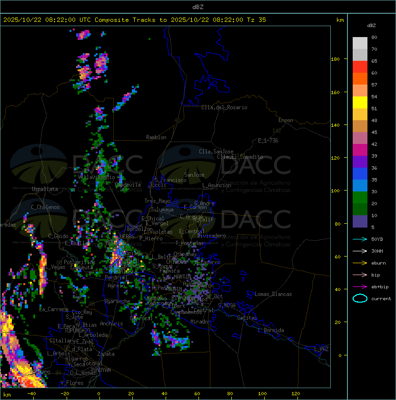Click the 'Capdevila' map label
This screenshot has width=396, height=400.
click(128, 185)
